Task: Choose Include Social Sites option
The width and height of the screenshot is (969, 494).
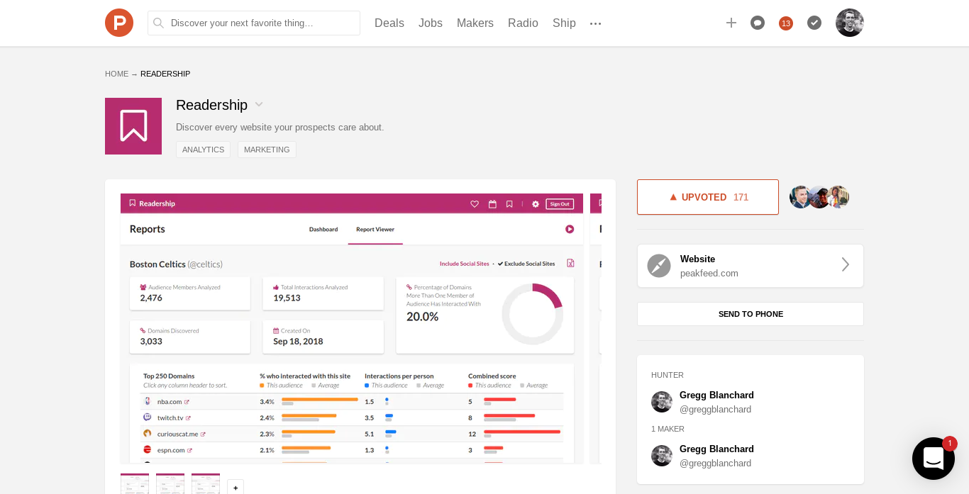Action: click(x=465, y=264)
